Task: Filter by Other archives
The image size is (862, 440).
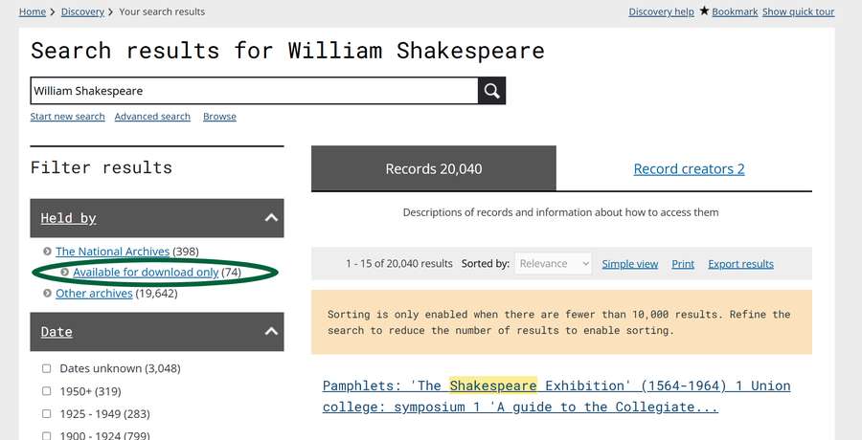Action: tap(94, 294)
